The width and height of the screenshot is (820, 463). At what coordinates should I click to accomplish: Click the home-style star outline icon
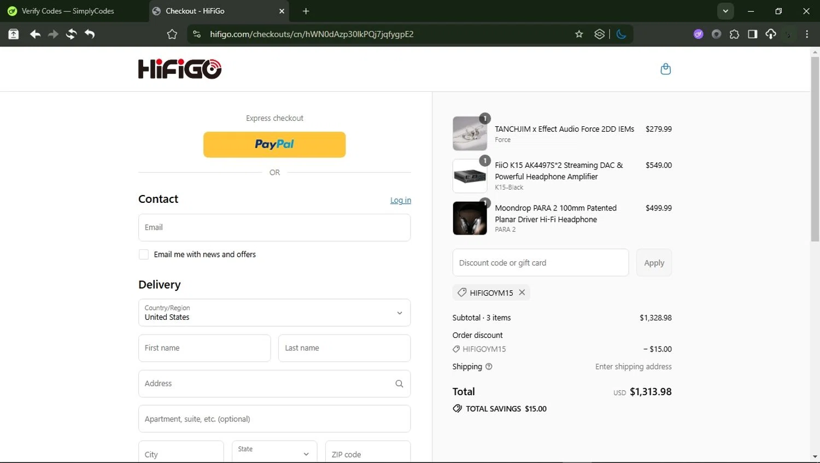[172, 34]
